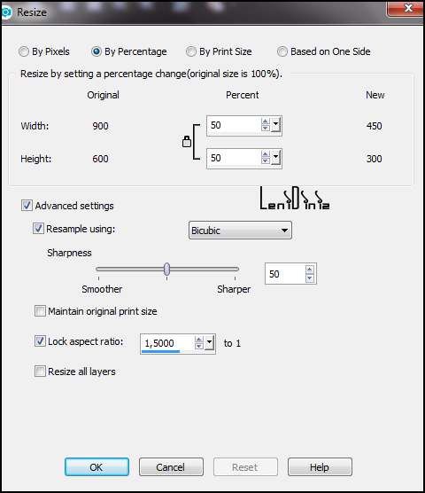Viewport: 425px width, 493px height.
Task: Increase sharpness value with up arrow
Action: click(310, 270)
